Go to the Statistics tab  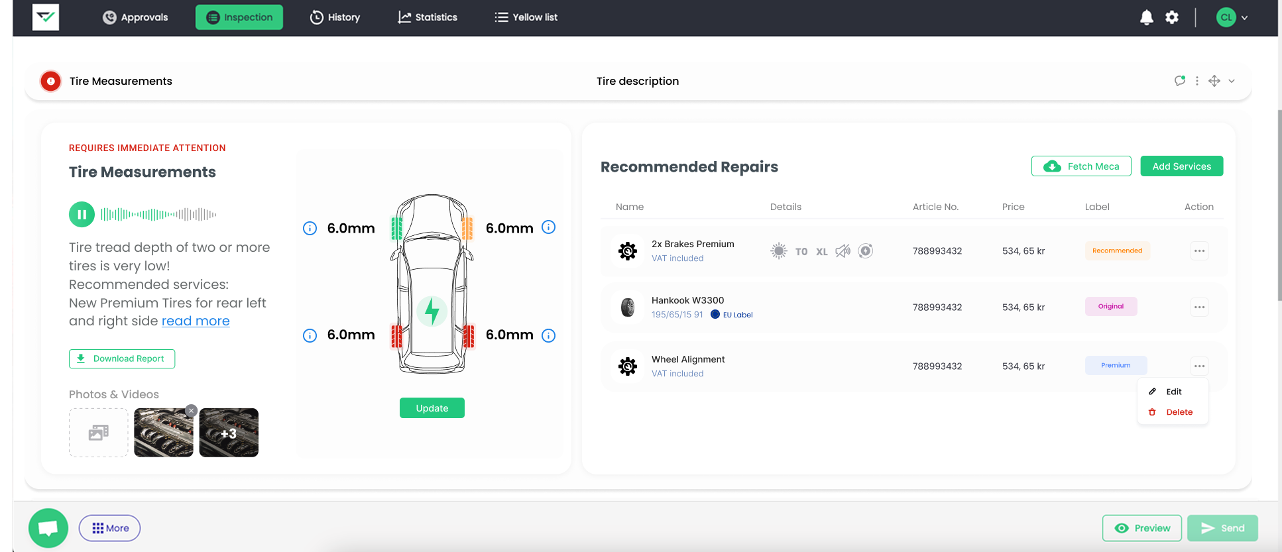tap(428, 17)
